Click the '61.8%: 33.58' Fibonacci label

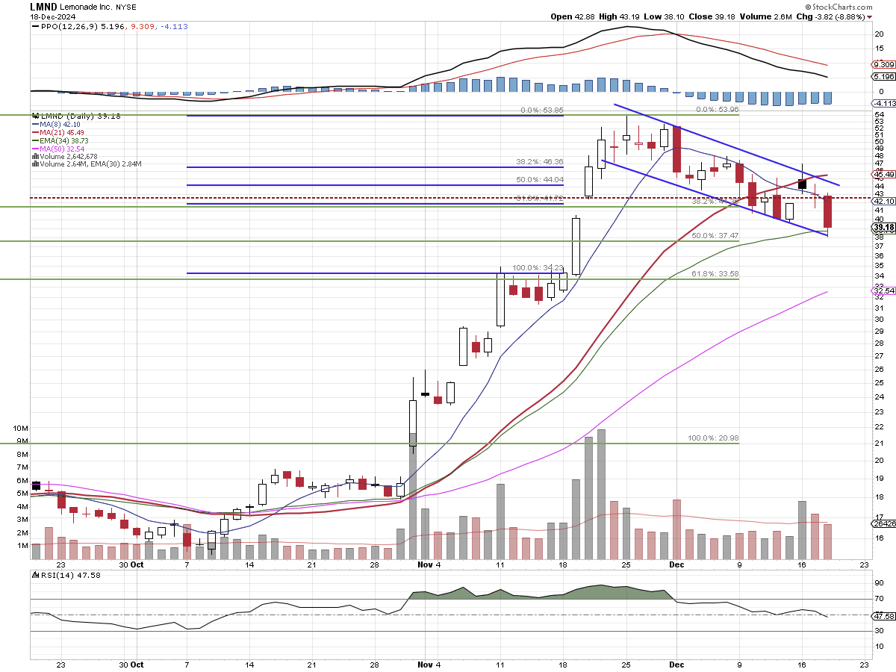[715, 274]
